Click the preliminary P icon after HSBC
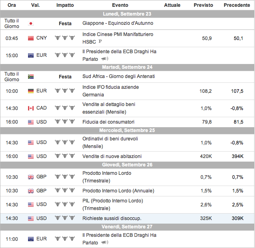The width and height of the screenshot is (255, 248). 100,42
